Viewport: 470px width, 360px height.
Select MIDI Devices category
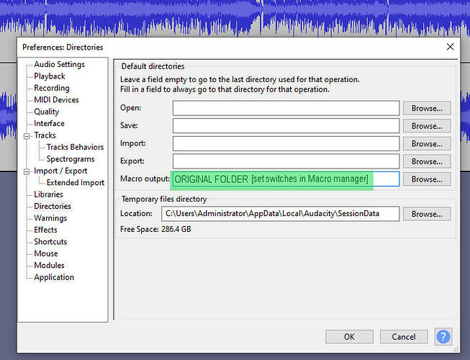pyautogui.click(x=56, y=100)
